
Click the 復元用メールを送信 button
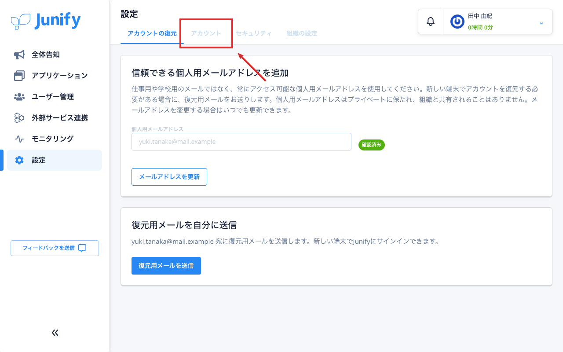(166, 266)
